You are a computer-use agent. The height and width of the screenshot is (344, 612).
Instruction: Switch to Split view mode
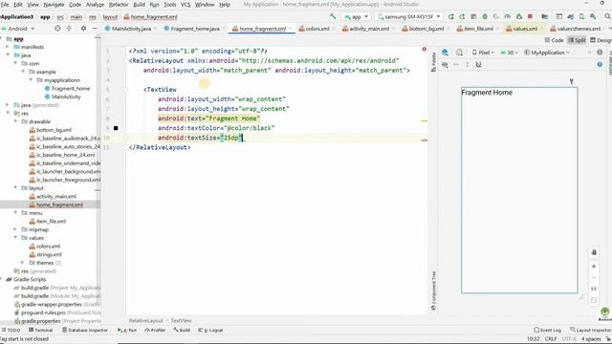point(577,40)
